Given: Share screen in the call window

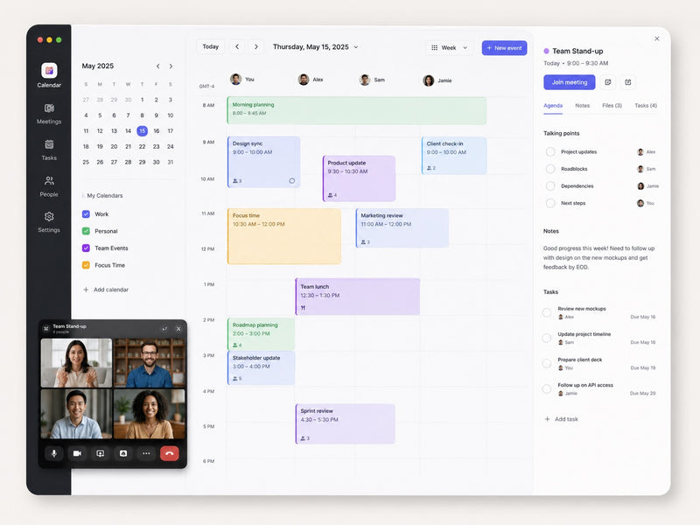Looking at the screenshot, I should [101, 453].
